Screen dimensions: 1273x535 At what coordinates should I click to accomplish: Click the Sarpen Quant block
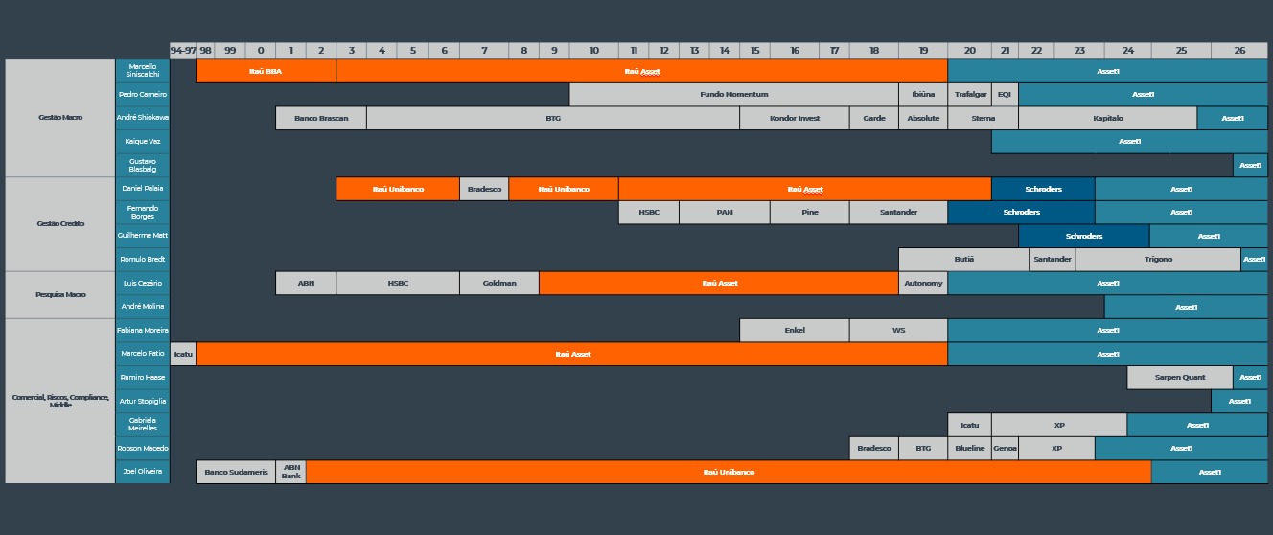pyautogui.click(x=1180, y=377)
